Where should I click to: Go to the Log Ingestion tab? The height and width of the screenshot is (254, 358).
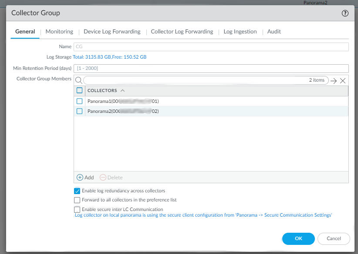tap(240, 32)
